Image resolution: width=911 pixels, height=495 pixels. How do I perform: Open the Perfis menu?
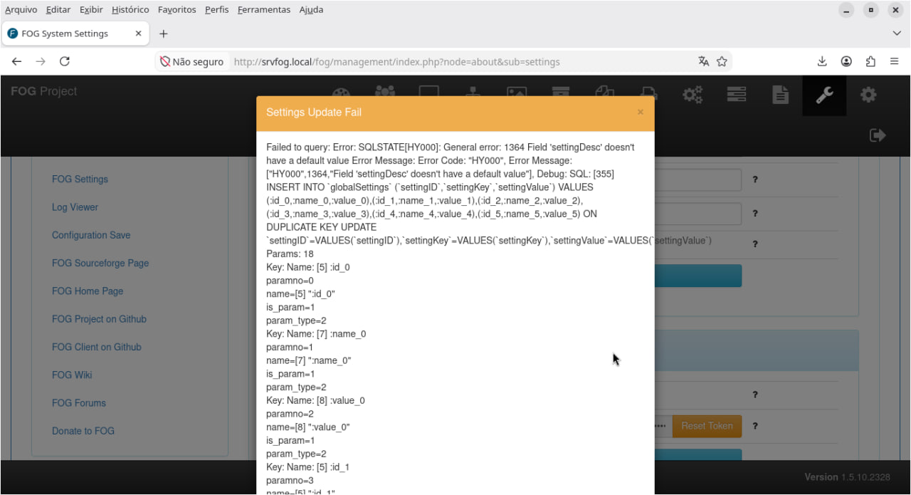[216, 10]
